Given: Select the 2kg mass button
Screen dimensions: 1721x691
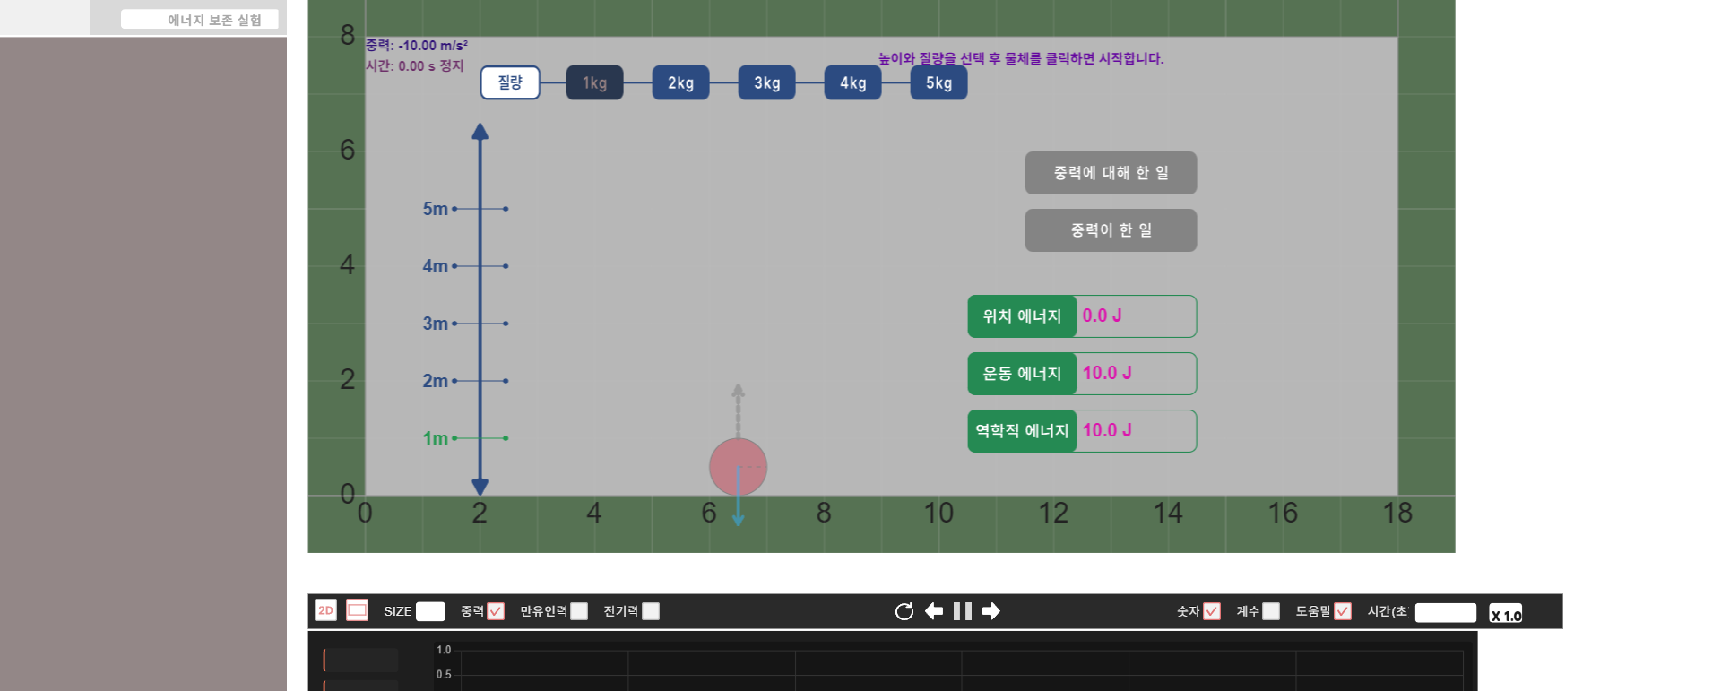Looking at the screenshot, I should [680, 82].
